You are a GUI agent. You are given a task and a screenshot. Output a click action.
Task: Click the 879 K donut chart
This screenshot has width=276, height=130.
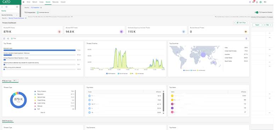[x=18, y=100]
